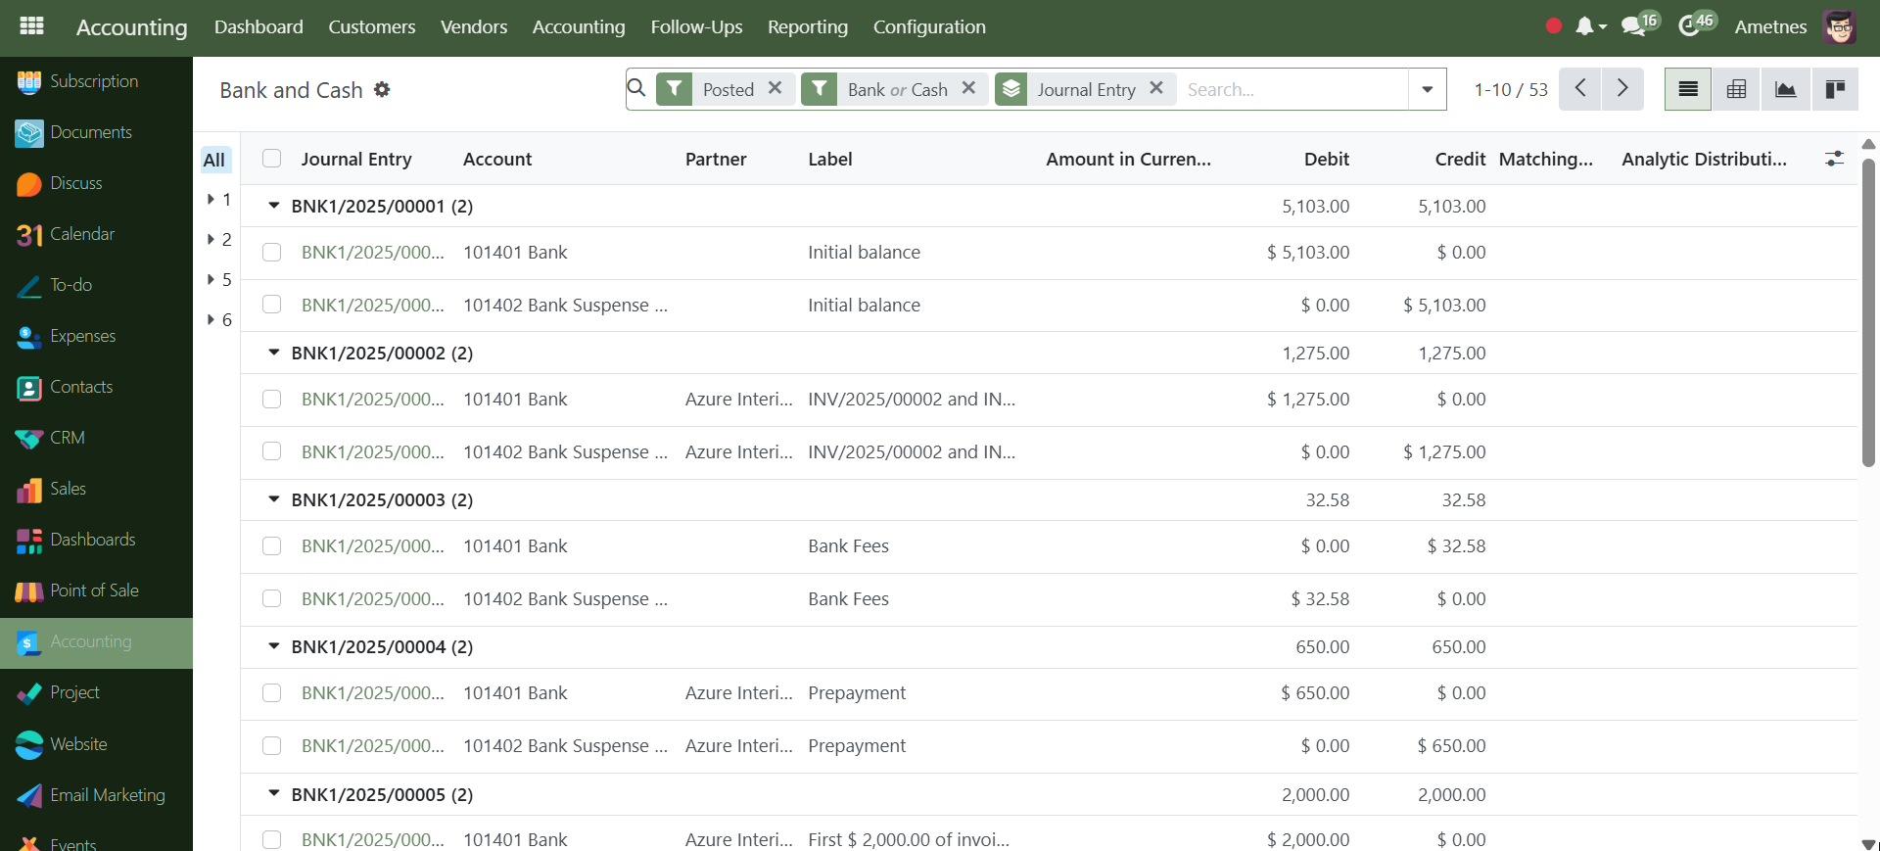Click the search input field
The height and width of the screenshot is (851, 1880).
click(x=1292, y=90)
